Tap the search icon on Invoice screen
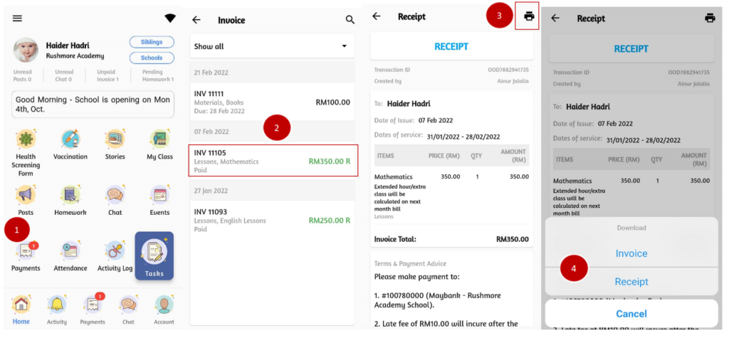Image resolution: width=729 pixels, height=338 pixels. pos(350,20)
